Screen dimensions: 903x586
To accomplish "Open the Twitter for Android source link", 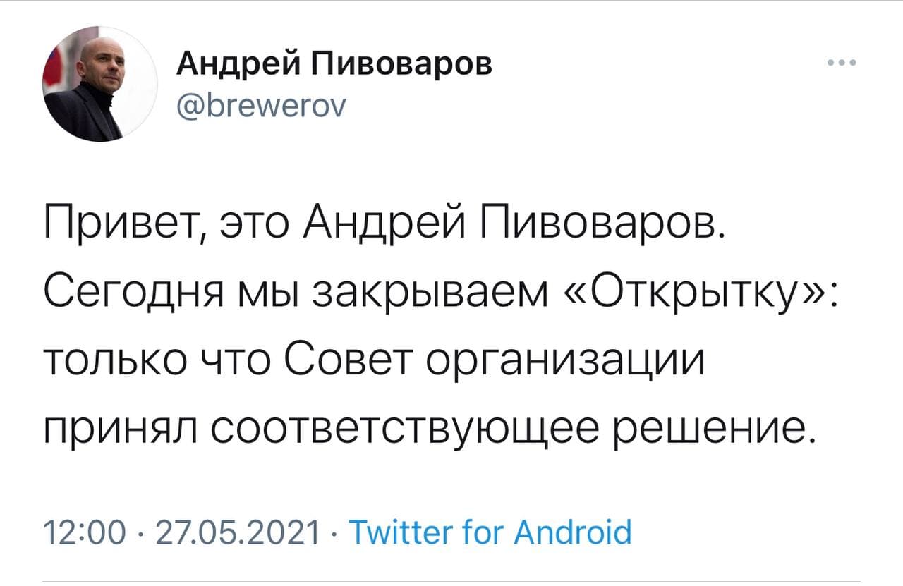I will pos(490,532).
